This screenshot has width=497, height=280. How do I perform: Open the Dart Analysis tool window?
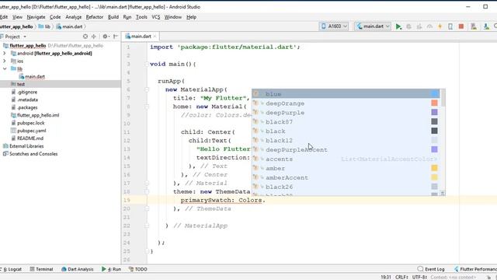tap(78, 269)
